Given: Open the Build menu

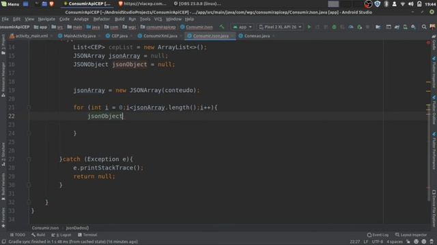Looking at the screenshot, I should coord(119,19).
